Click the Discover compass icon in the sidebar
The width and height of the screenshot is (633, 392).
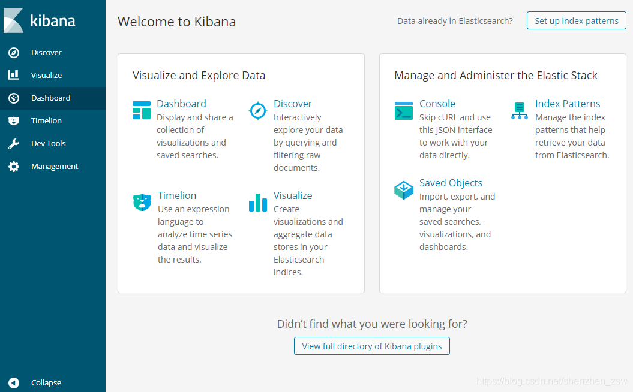pyautogui.click(x=14, y=52)
